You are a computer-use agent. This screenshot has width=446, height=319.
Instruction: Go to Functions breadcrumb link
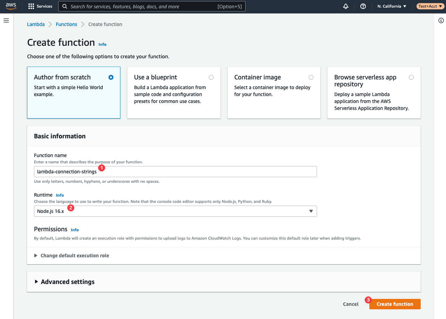67,24
